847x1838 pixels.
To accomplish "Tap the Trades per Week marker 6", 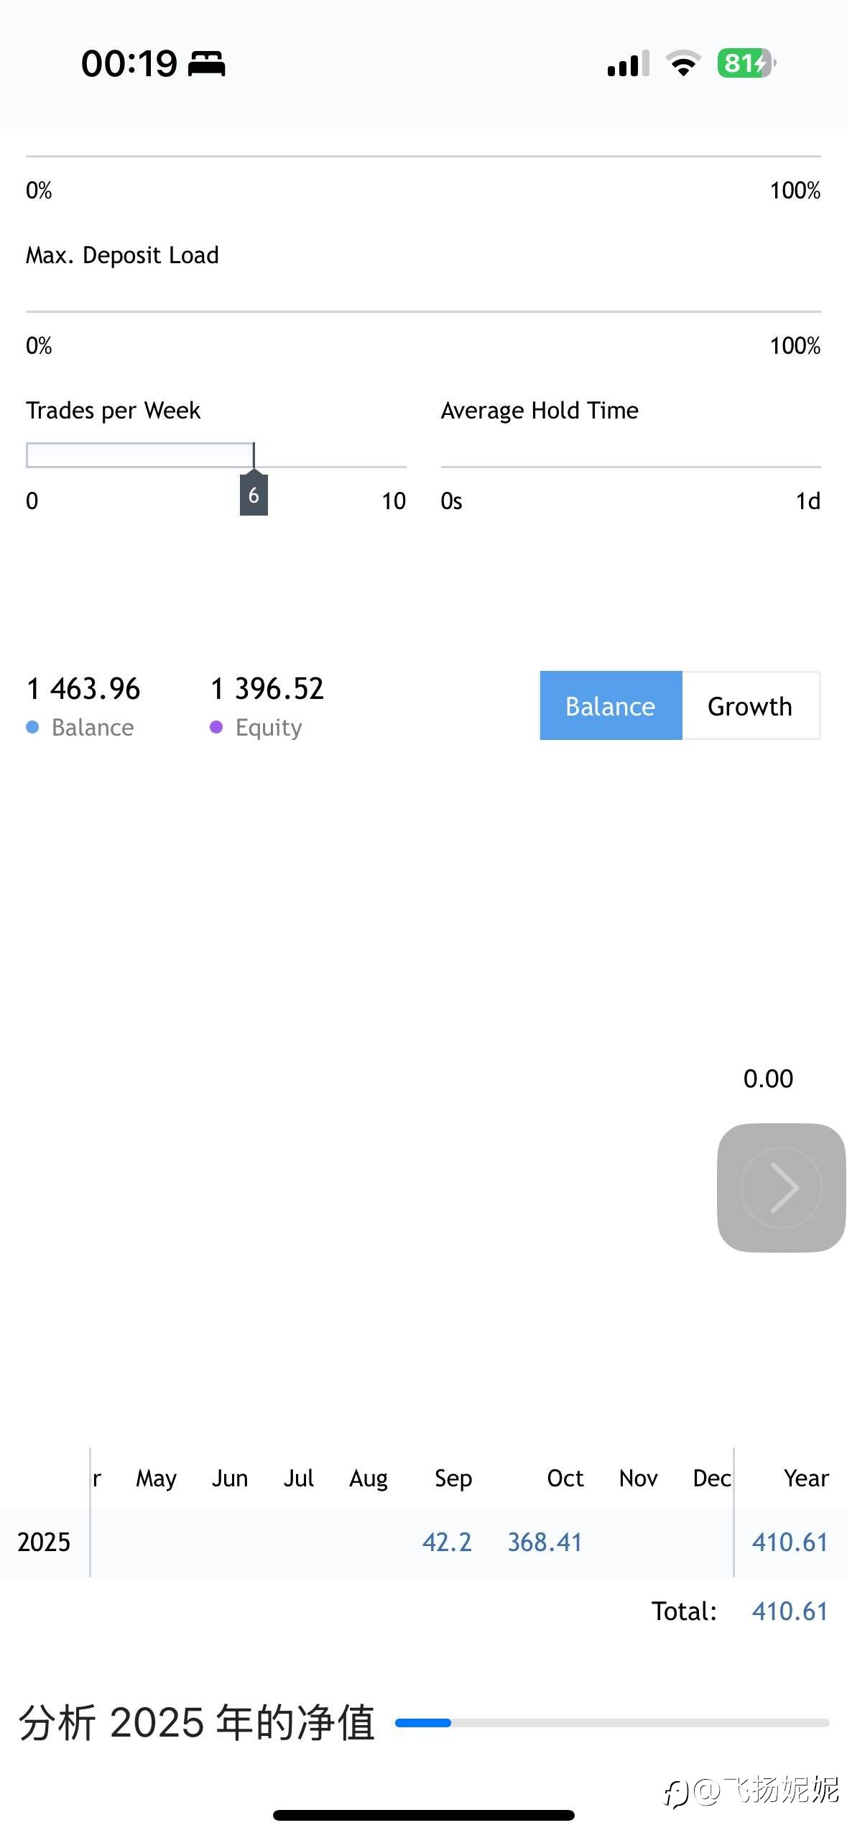I will (254, 495).
